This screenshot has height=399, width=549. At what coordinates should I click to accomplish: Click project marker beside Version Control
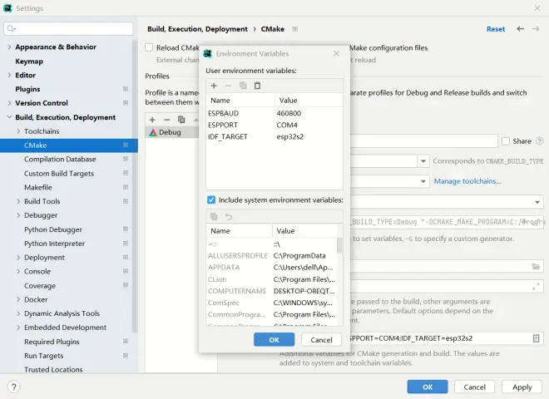(x=126, y=103)
